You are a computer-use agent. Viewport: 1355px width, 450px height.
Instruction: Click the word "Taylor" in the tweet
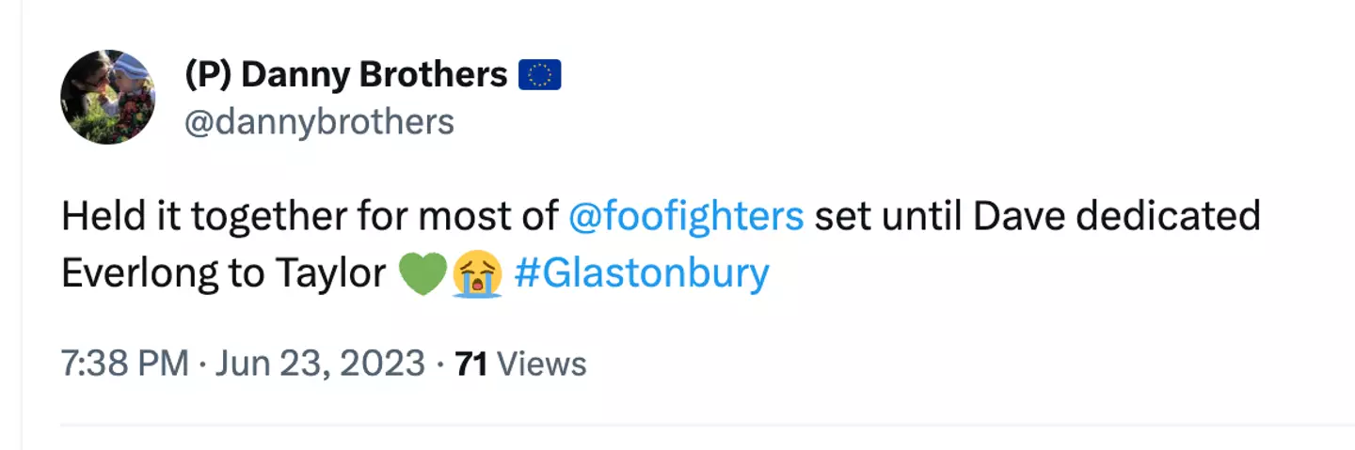pos(330,273)
